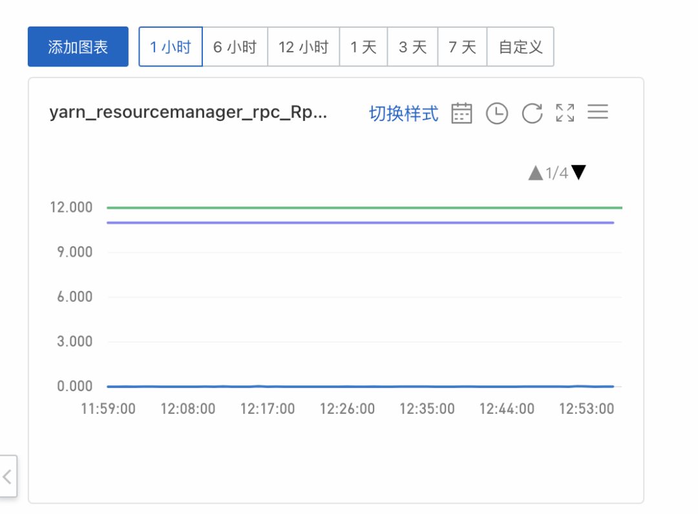
Task: Click the 切换样式 link
Action: [x=403, y=114]
